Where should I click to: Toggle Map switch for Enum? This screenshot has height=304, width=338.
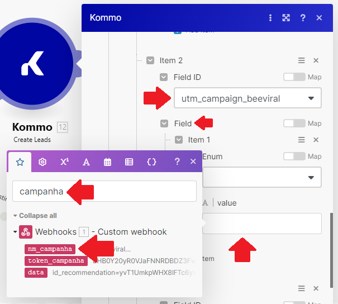[x=294, y=156]
